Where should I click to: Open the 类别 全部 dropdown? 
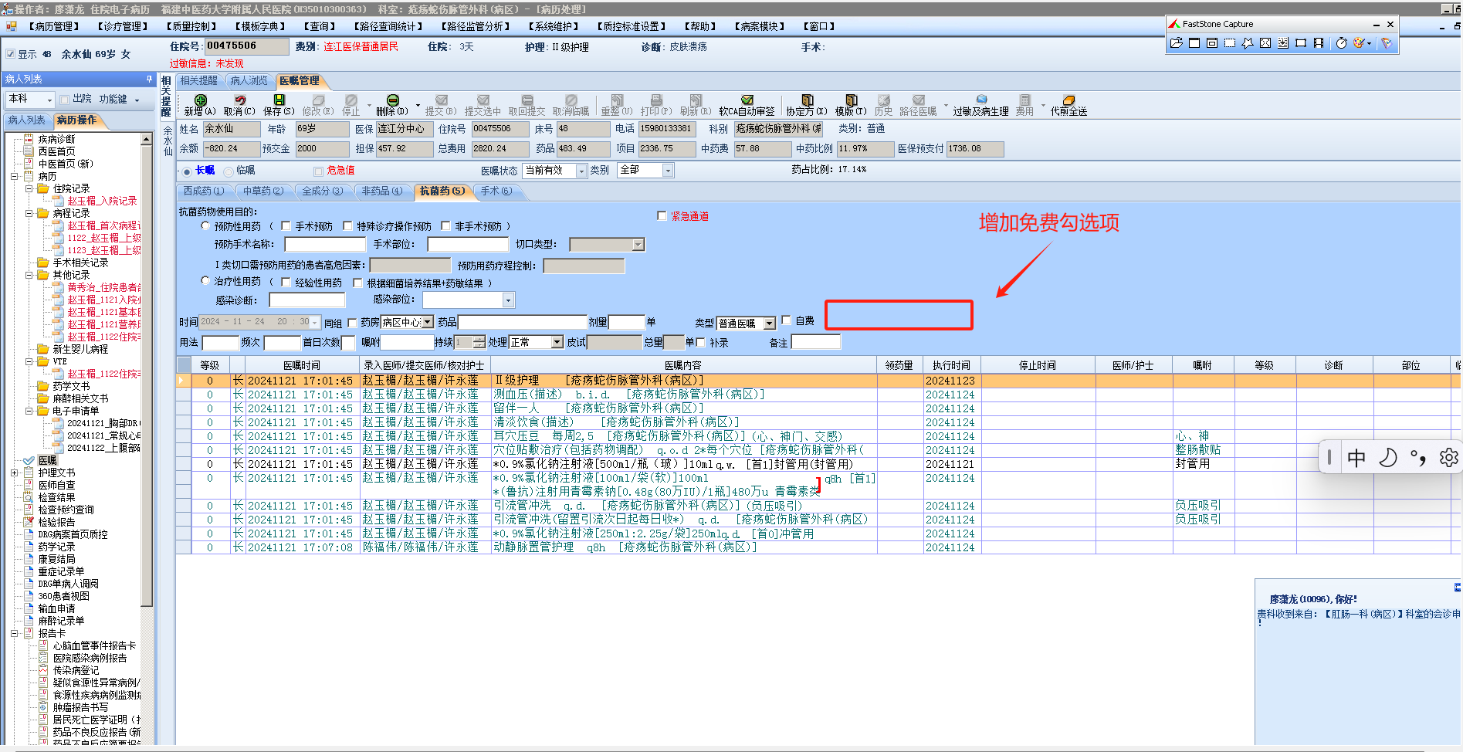click(668, 171)
